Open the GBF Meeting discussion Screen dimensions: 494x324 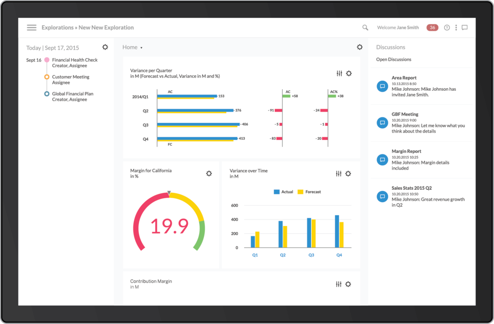406,114
